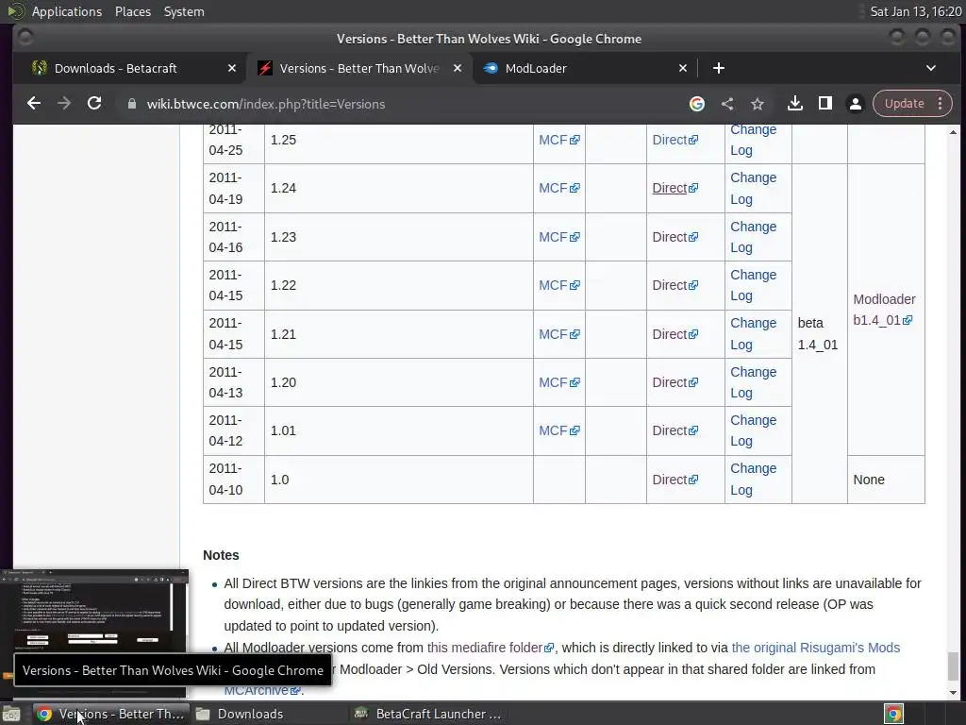The image size is (966, 725).
Task: Close the Downloads - Betacraft tab
Action: point(232,68)
